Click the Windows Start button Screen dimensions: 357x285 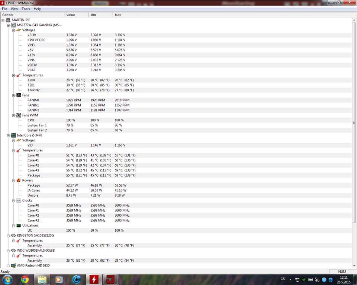7,279
